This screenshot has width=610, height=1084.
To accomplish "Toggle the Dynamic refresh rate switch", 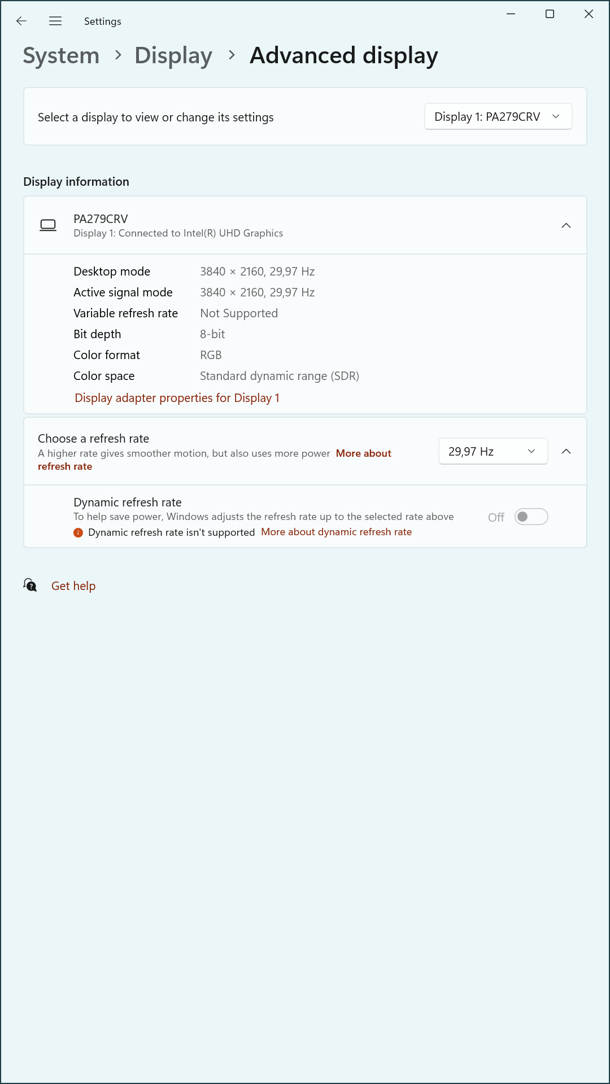I will coord(531,517).
